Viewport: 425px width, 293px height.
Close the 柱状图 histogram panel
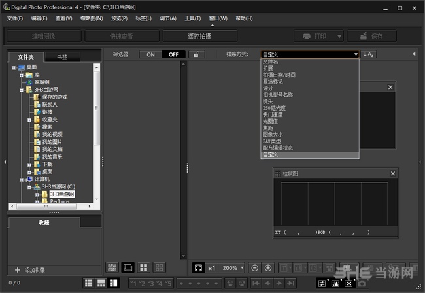click(x=393, y=173)
